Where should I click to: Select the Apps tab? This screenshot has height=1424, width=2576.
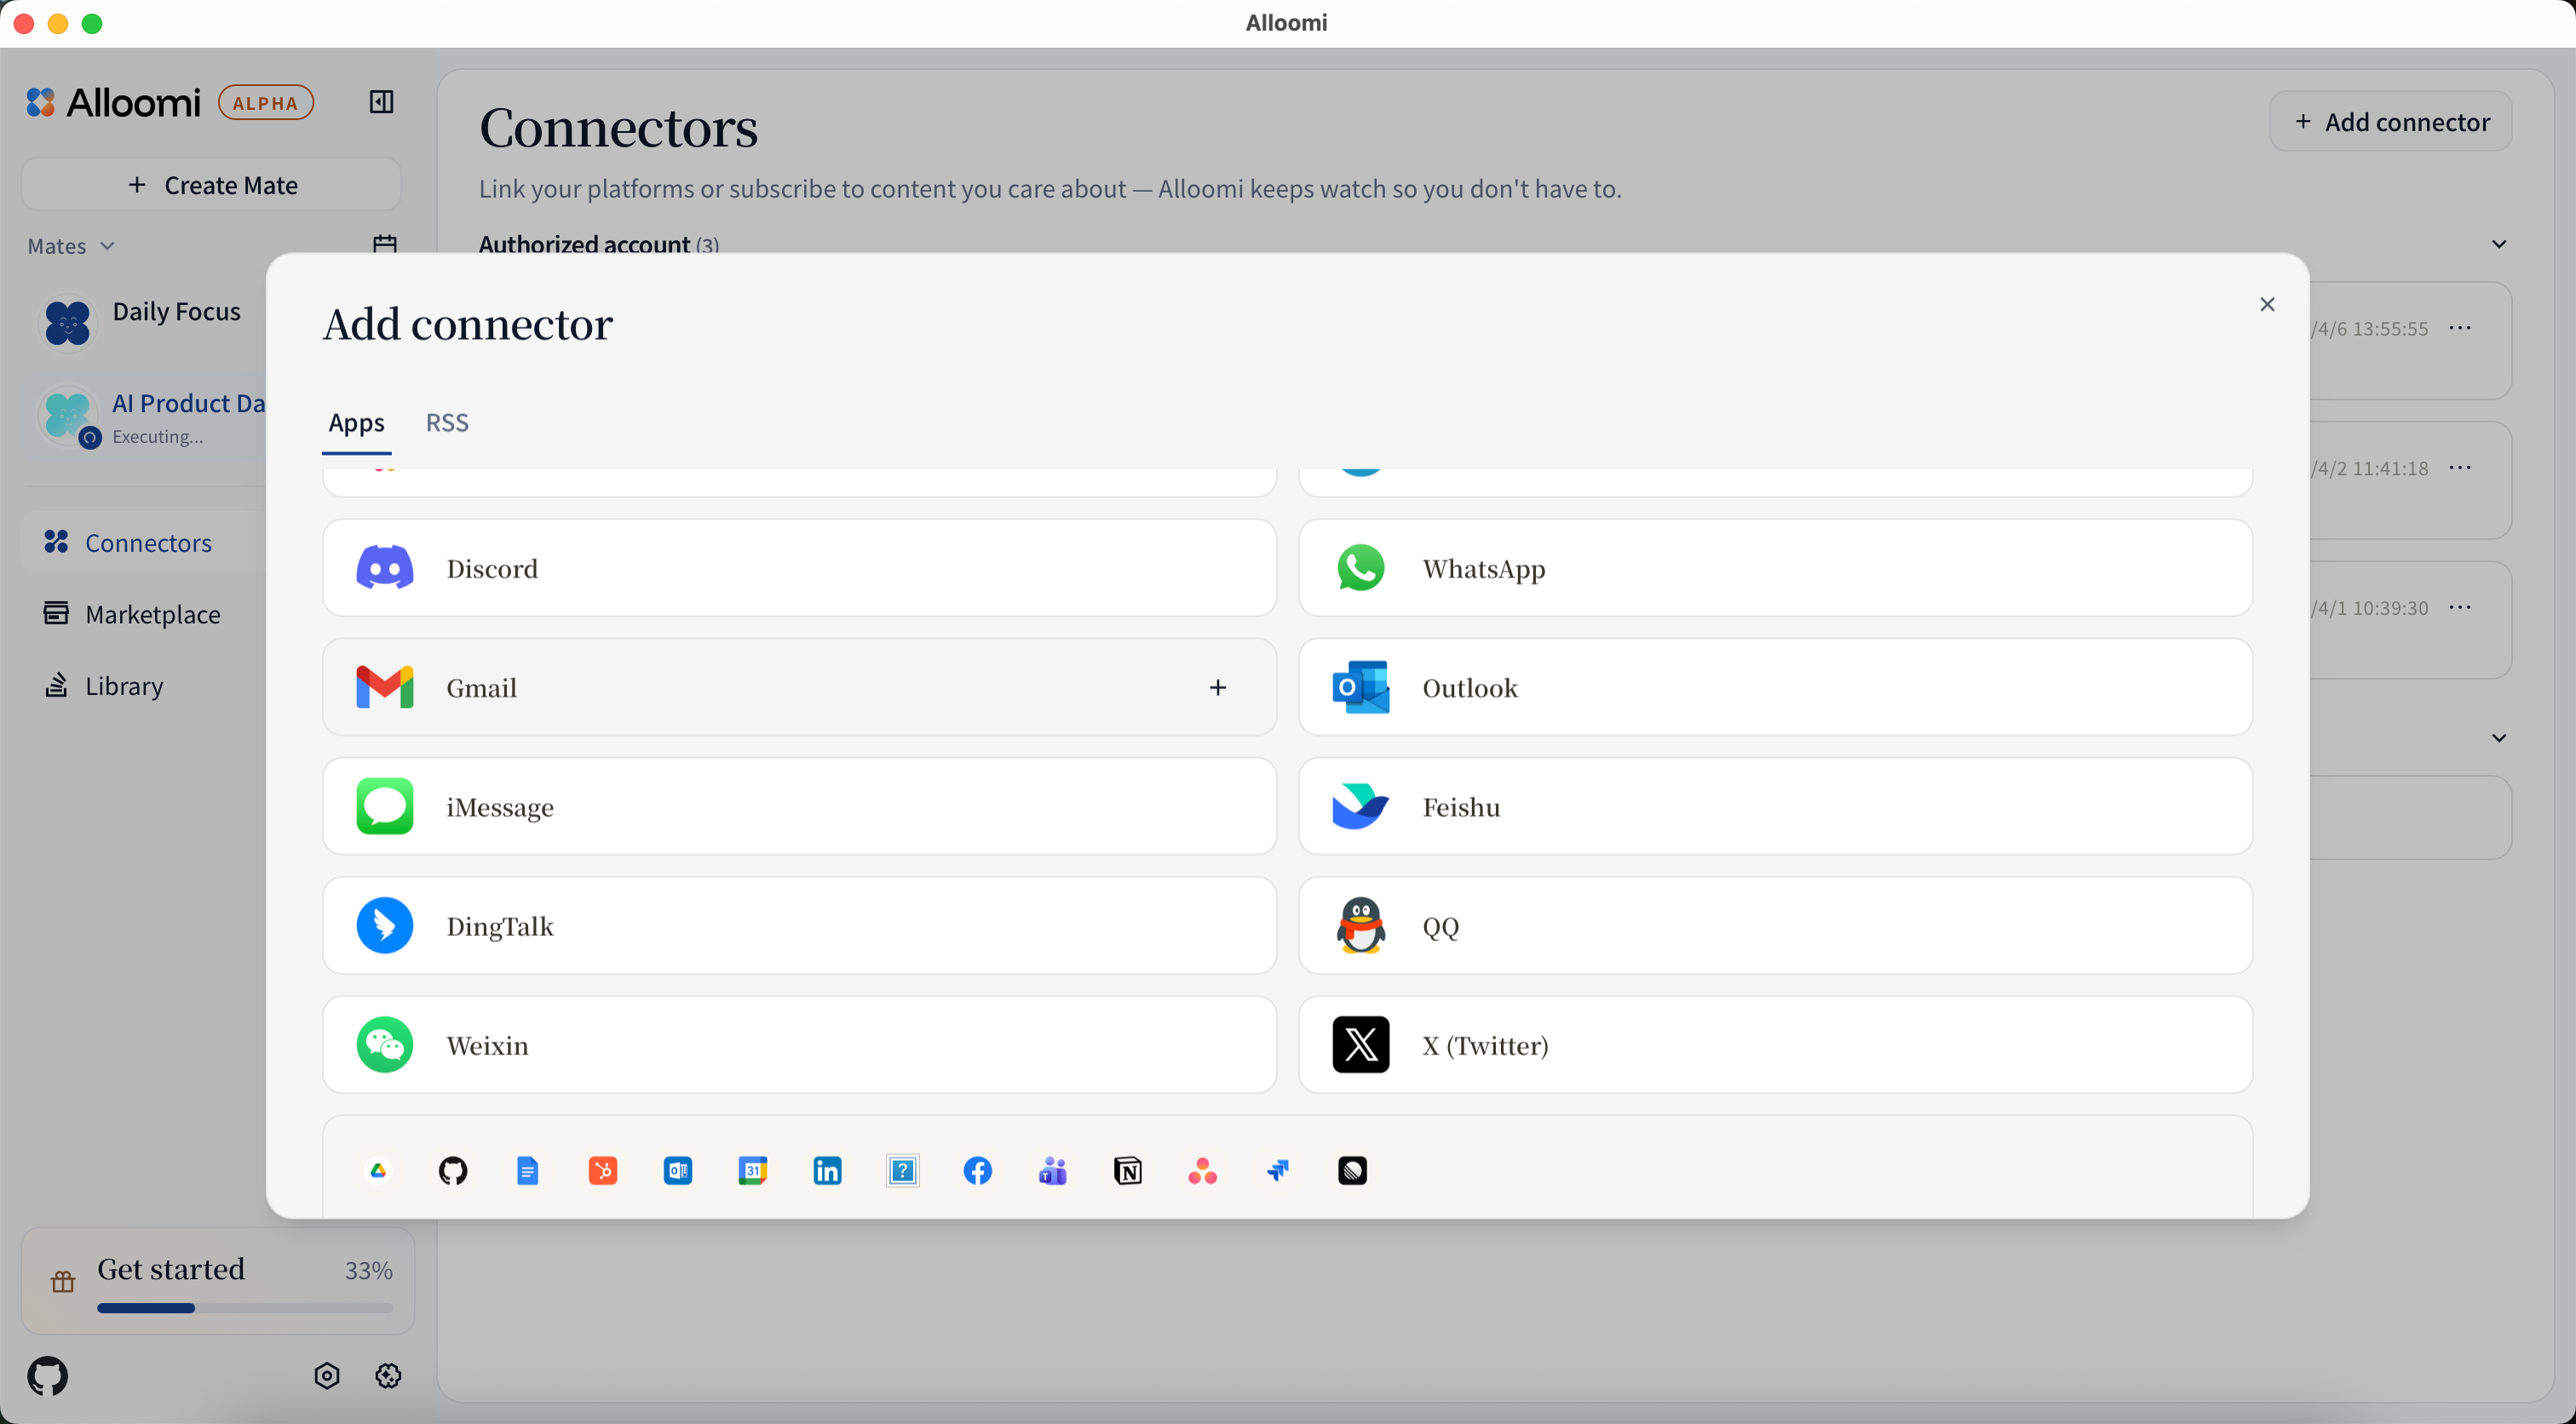tap(356, 422)
